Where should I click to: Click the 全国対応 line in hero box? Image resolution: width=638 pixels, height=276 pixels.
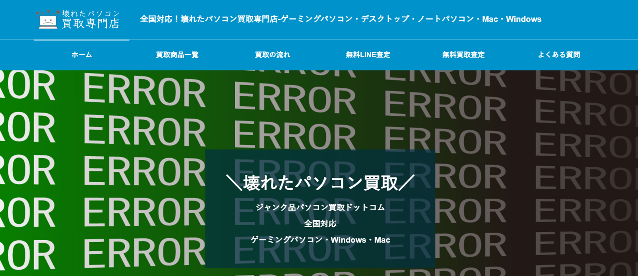[x=320, y=224]
